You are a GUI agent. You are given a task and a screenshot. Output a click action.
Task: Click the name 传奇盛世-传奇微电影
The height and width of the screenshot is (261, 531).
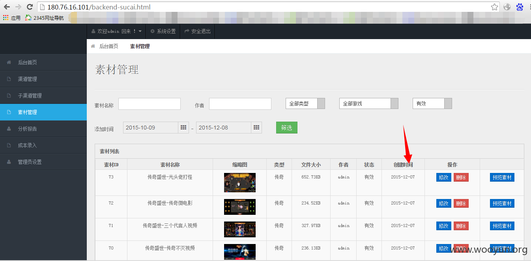[170, 203]
